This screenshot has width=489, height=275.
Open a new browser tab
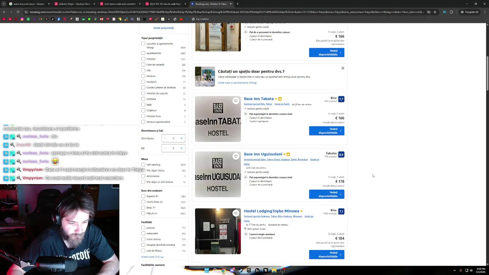tap(237, 4)
